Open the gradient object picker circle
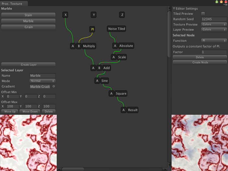The width and height of the screenshot is (228, 171). point(54,86)
